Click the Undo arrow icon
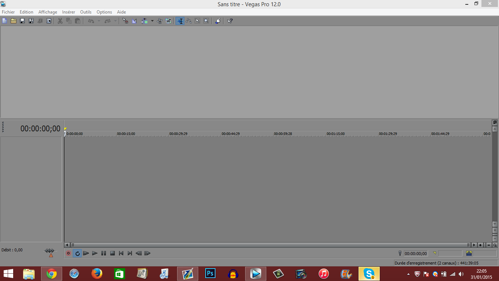The width and height of the screenshot is (499, 281). click(91, 21)
